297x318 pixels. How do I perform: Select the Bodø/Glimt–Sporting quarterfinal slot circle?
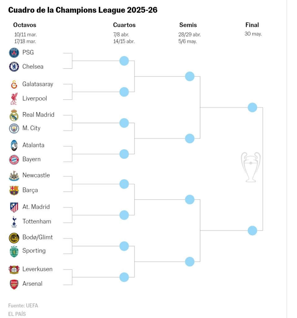point(124,246)
